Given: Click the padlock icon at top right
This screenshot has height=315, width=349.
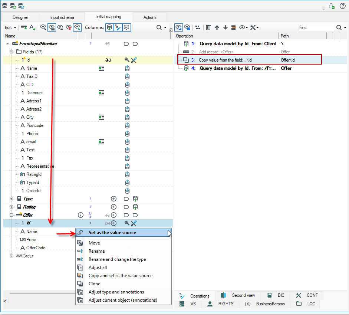Looking at the screenshot, I should [x=332, y=6].
